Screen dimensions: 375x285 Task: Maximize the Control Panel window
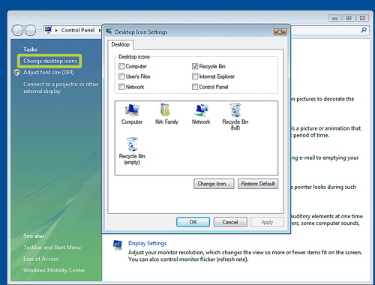click(349, 18)
